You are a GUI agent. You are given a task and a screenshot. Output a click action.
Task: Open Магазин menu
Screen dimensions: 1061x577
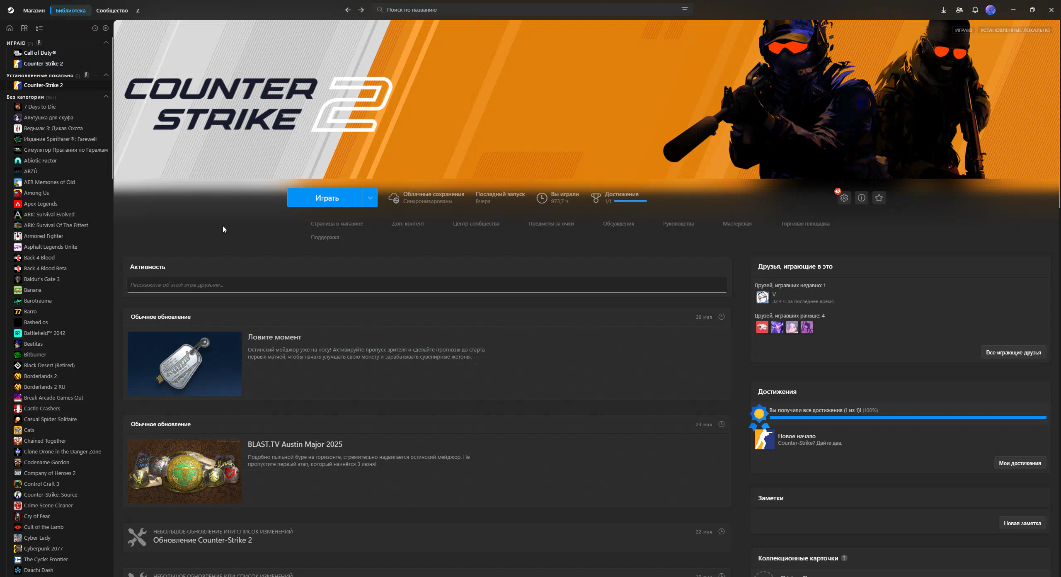[x=34, y=10]
